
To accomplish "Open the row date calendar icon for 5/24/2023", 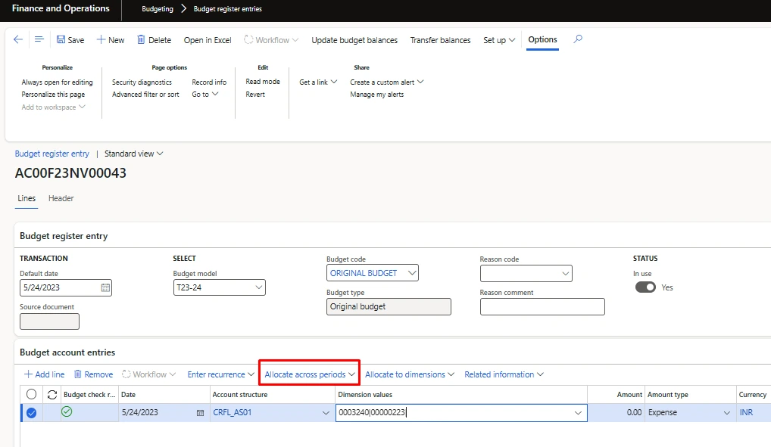I will click(x=200, y=413).
